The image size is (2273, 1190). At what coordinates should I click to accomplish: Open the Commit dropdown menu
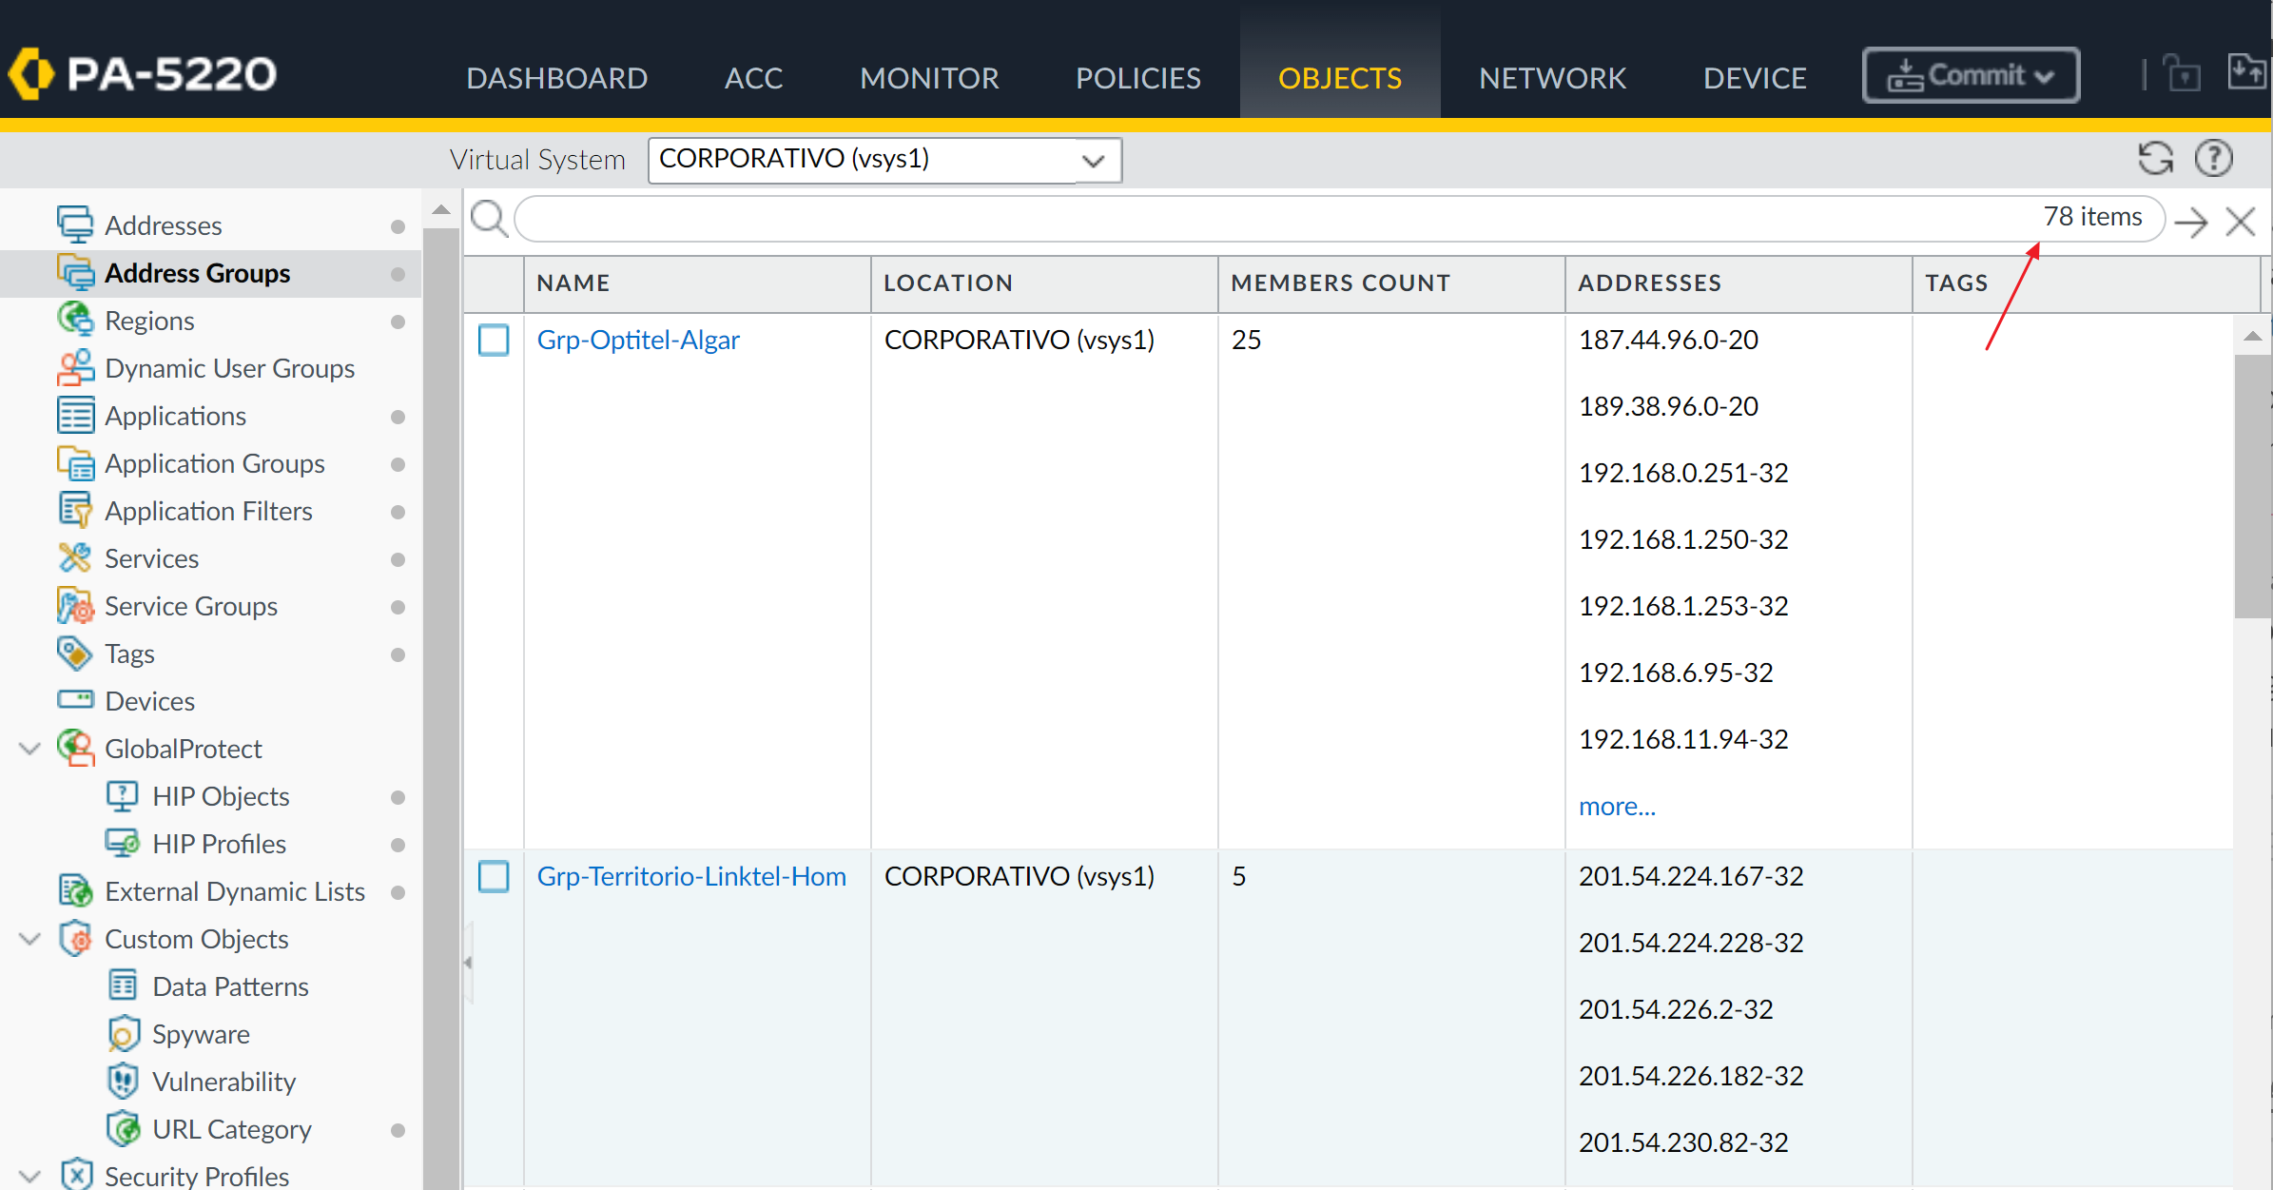(x=1970, y=75)
